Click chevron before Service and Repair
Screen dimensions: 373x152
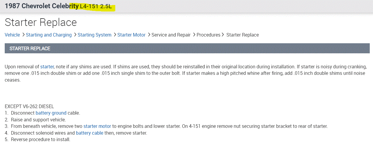149,35
